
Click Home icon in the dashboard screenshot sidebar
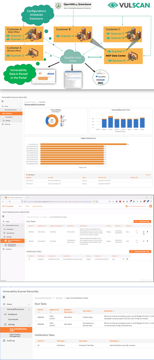(3, 106)
